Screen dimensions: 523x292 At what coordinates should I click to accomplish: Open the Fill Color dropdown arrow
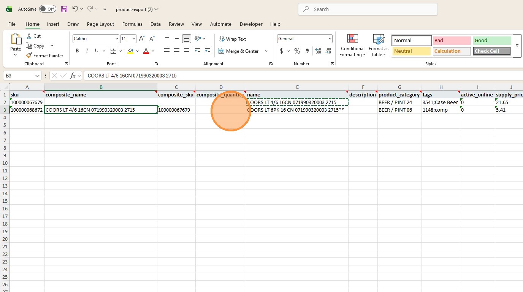pos(137,51)
